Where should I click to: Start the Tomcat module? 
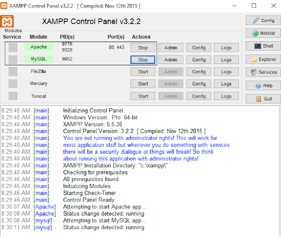[x=143, y=96]
